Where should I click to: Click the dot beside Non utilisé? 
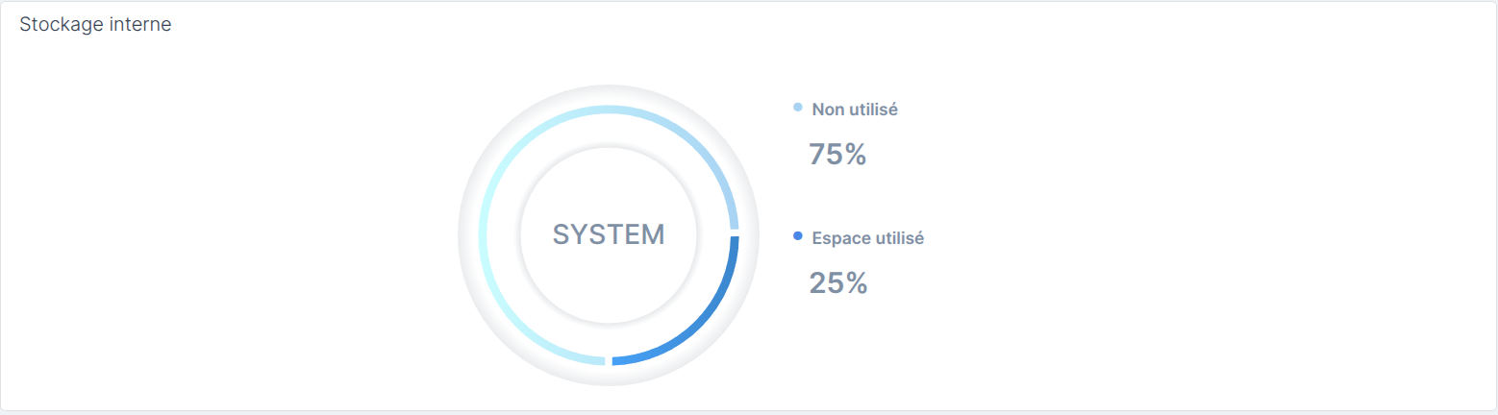coord(797,108)
